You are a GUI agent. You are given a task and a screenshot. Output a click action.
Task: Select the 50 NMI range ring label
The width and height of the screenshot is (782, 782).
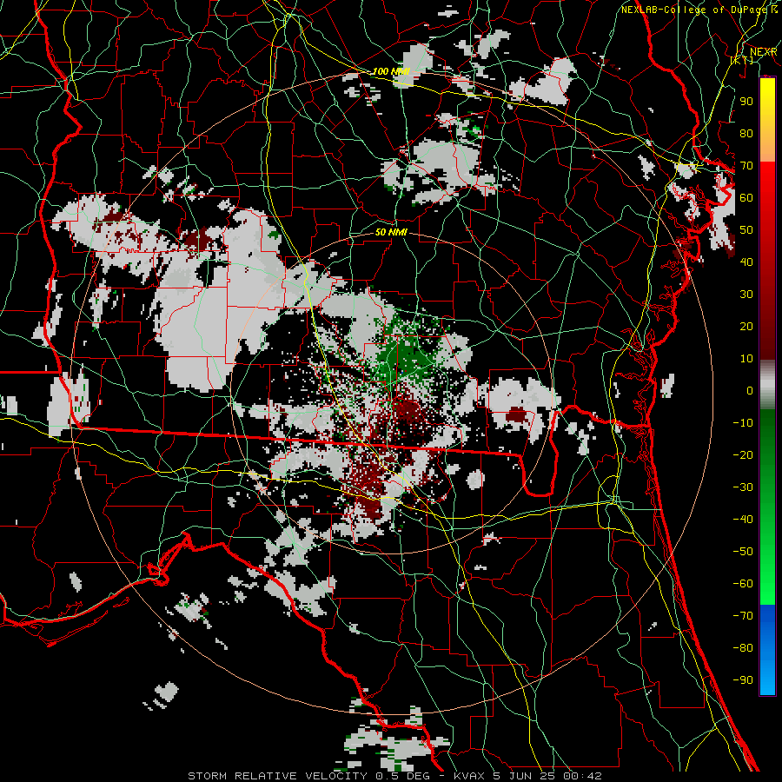point(391,232)
